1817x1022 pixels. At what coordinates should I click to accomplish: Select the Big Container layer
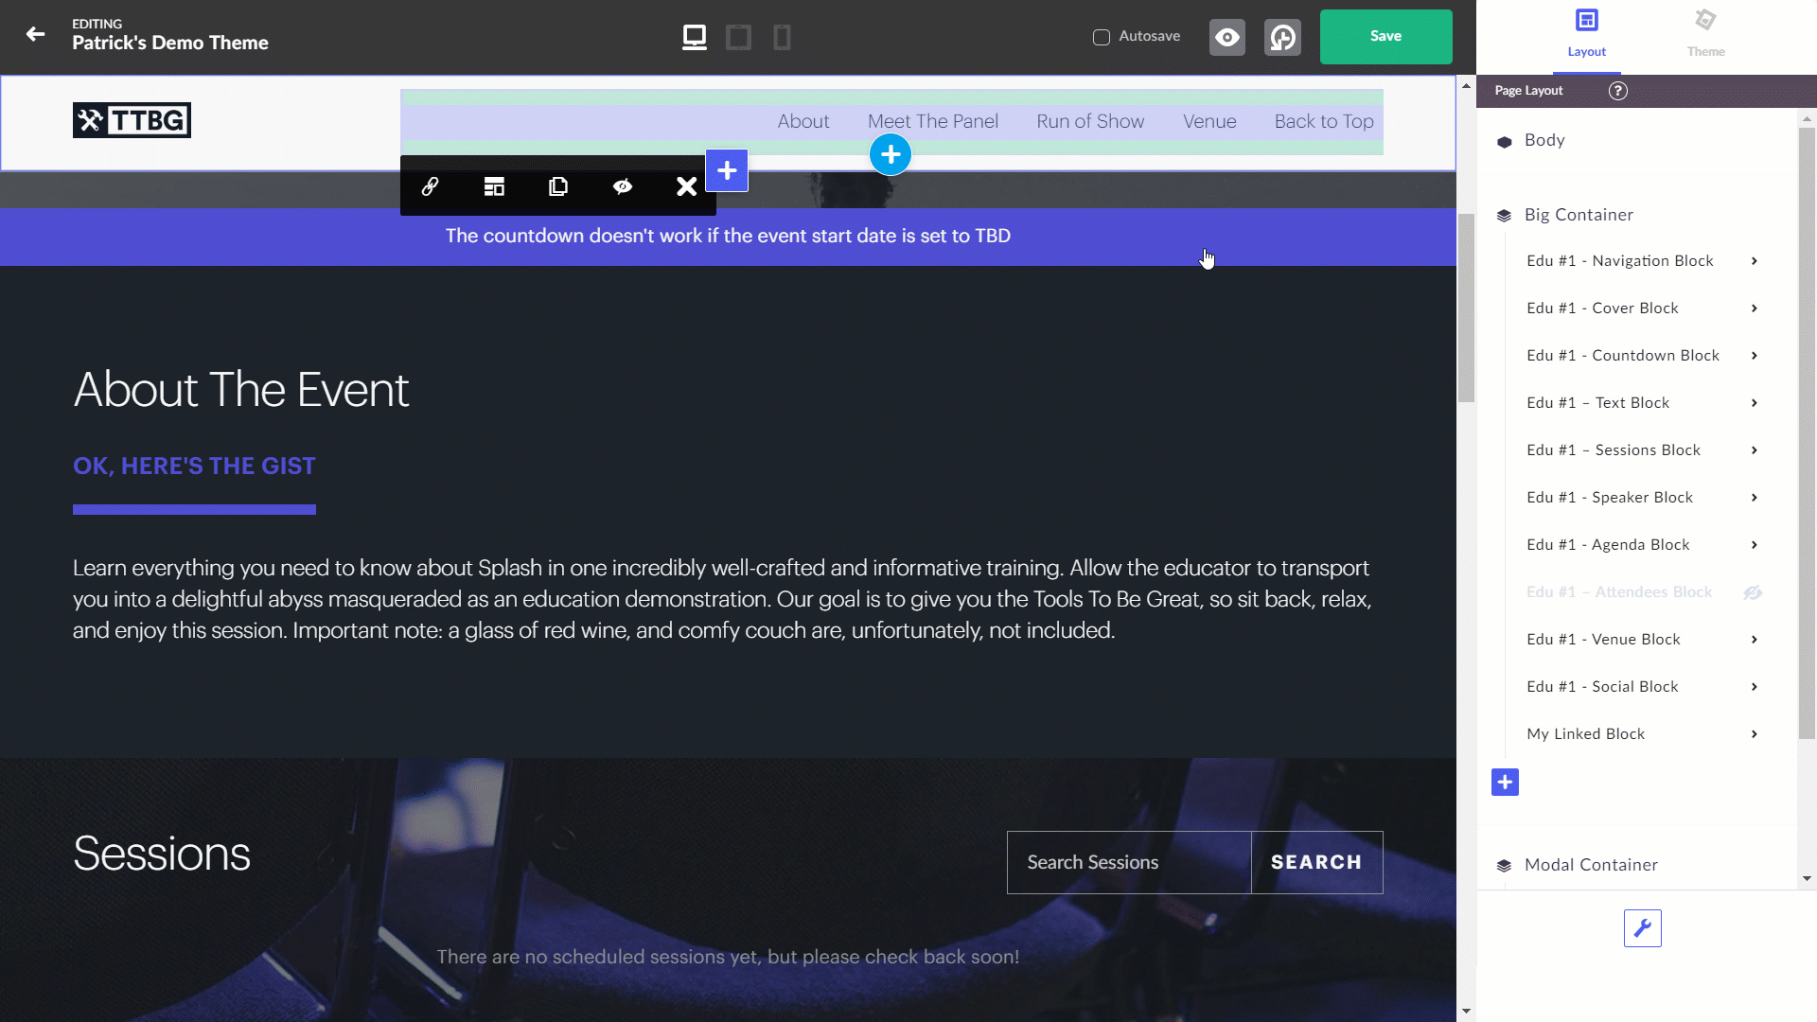(x=1579, y=215)
